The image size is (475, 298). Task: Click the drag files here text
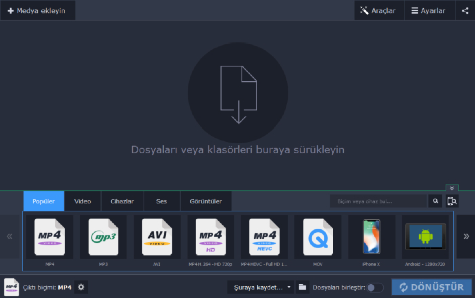pyautogui.click(x=238, y=150)
